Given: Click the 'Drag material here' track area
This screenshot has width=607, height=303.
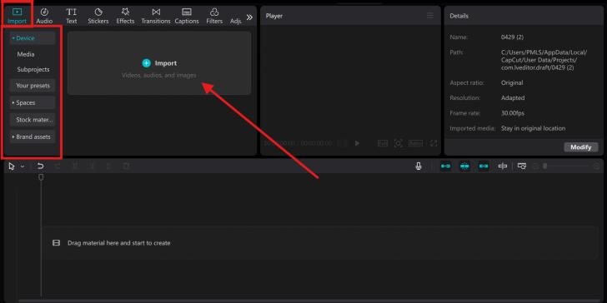Looking at the screenshot, I should click(320, 243).
